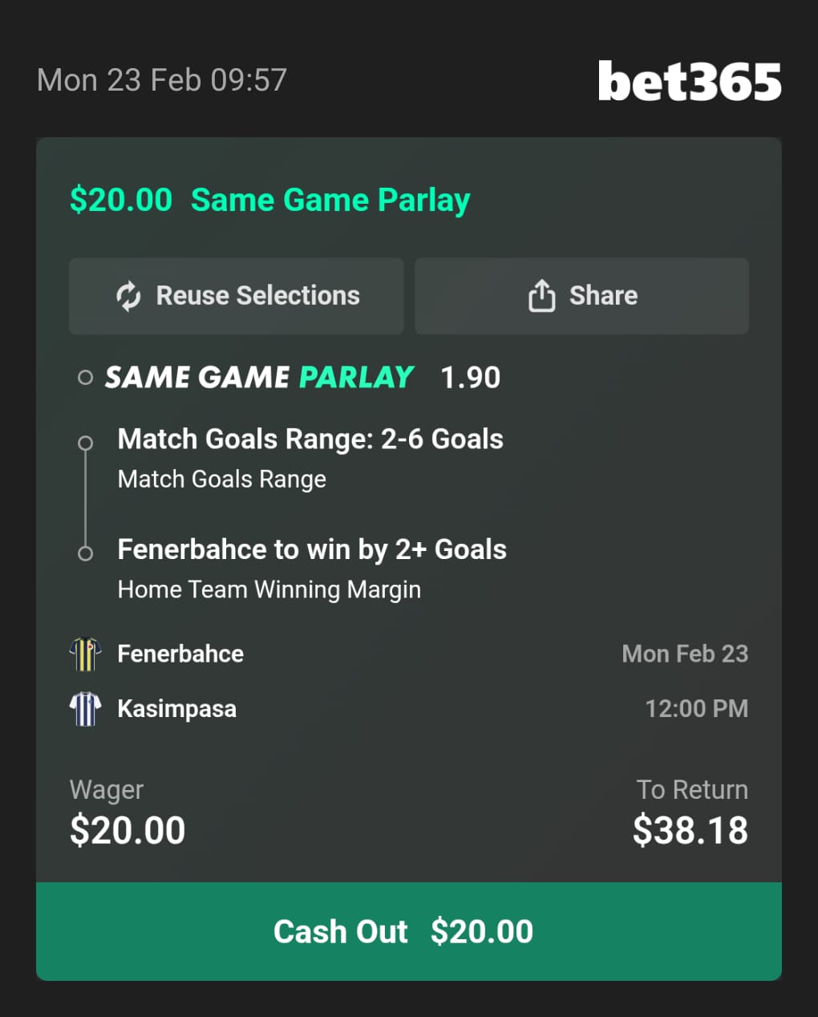Click the reuse selections refresh icon
This screenshot has width=818, height=1017.
[128, 296]
